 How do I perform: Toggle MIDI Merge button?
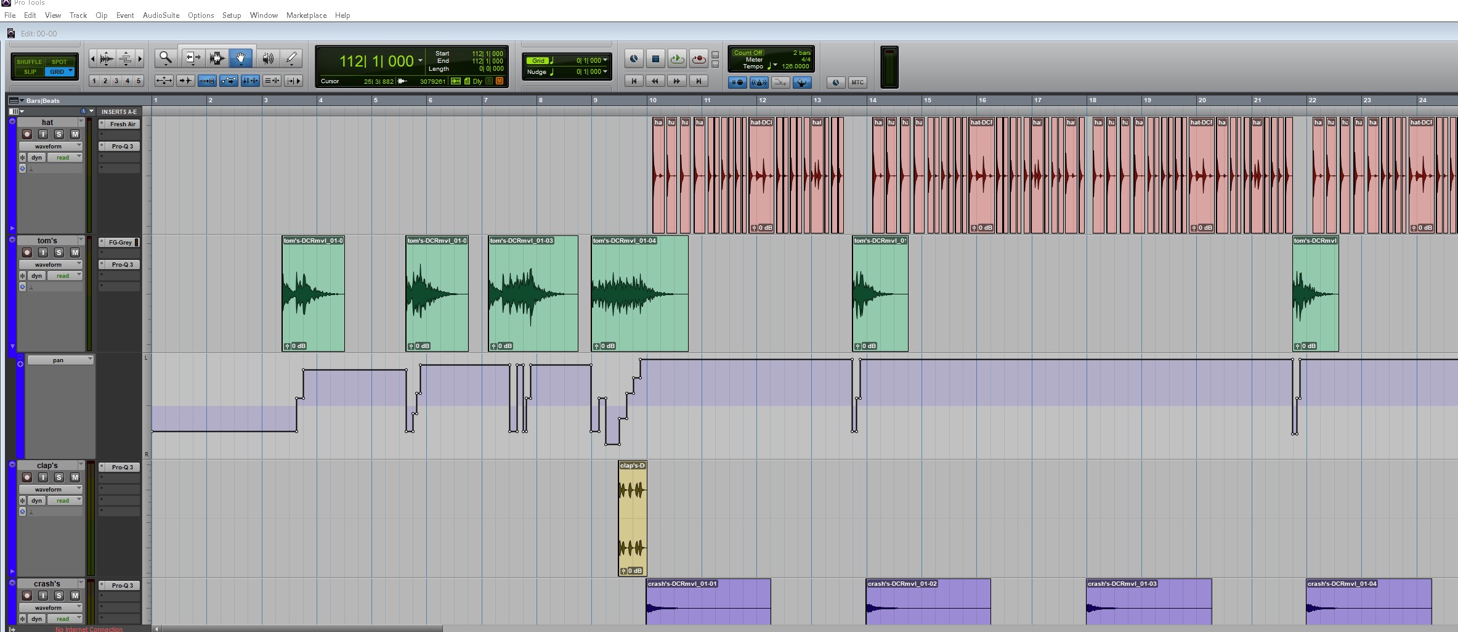pos(780,82)
